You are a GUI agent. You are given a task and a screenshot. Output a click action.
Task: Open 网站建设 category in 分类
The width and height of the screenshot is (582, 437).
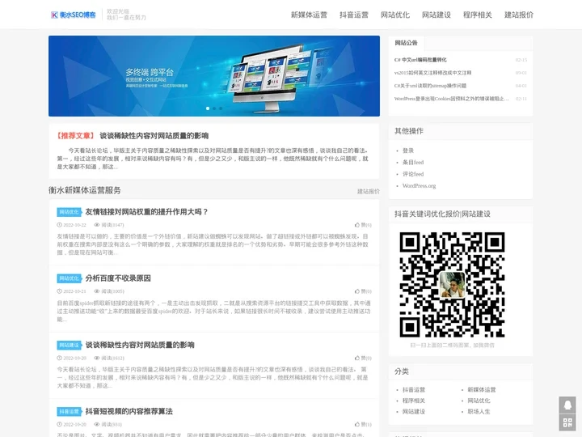[x=414, y=412]
